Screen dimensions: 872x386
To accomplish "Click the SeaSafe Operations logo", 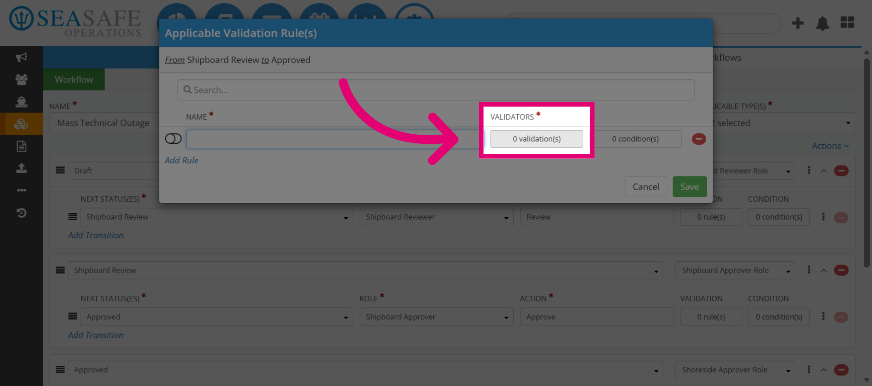I will (75, 22).
